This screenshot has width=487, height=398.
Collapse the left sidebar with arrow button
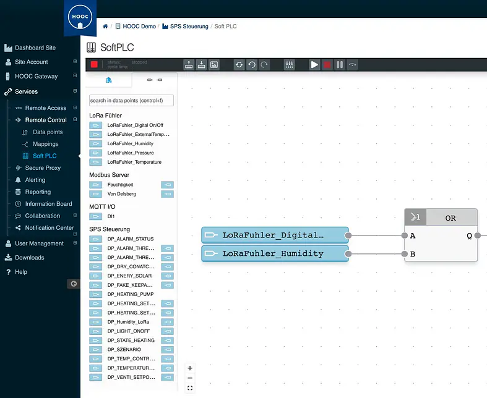click(74, 284)
